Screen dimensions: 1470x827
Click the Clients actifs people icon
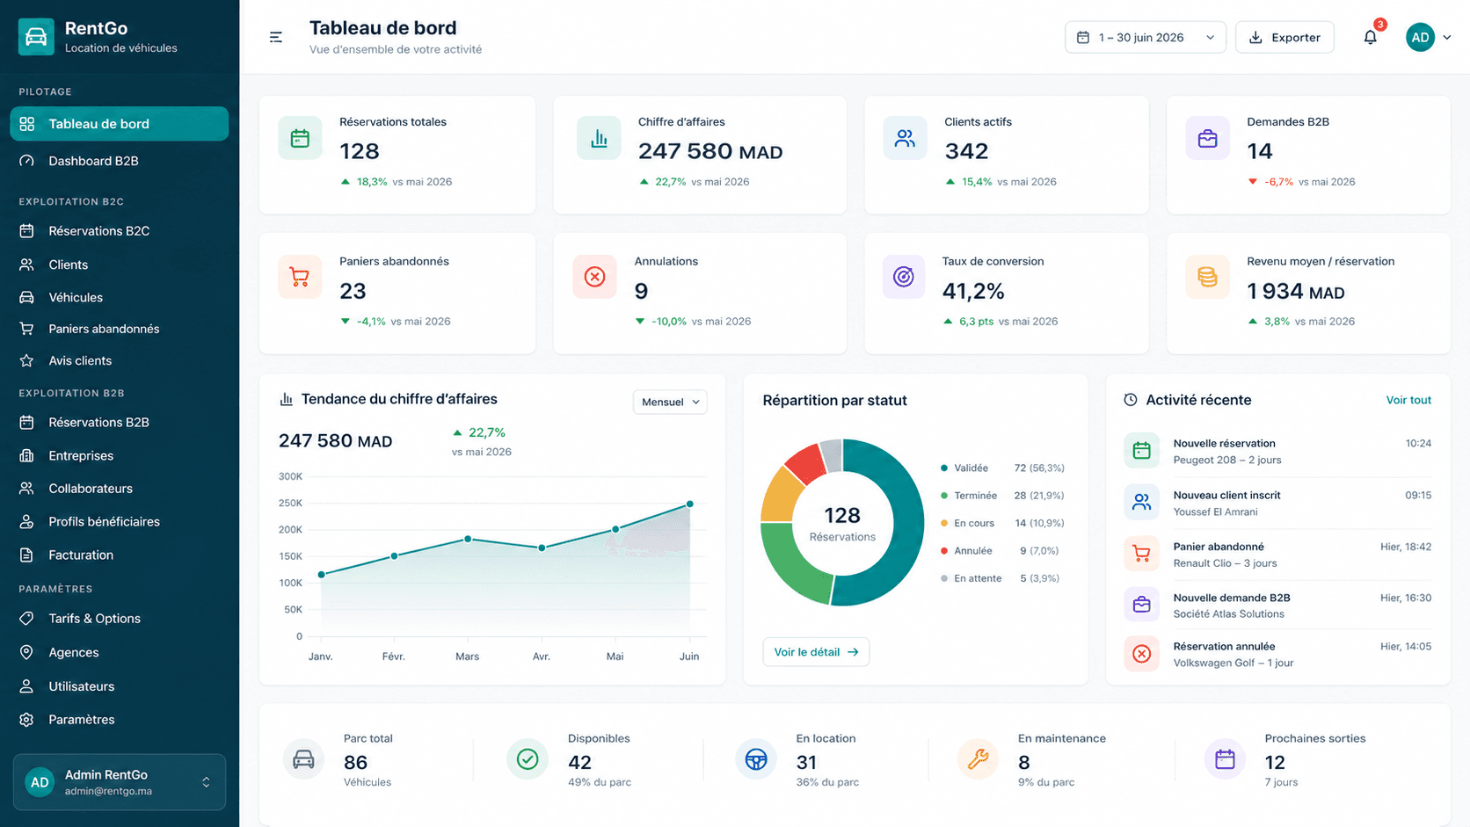905,138
